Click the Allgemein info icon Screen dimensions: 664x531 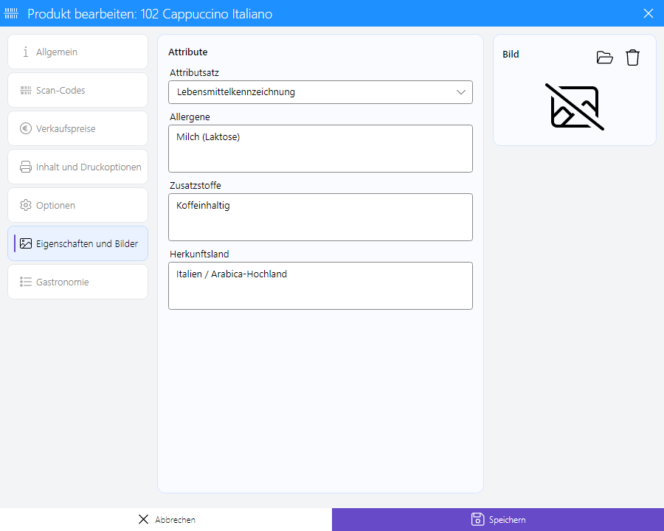click(x=25, y=52)
